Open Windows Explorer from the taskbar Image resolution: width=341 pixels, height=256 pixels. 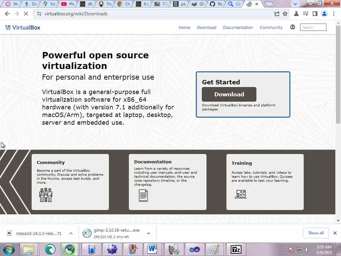(x=29, y=249)
